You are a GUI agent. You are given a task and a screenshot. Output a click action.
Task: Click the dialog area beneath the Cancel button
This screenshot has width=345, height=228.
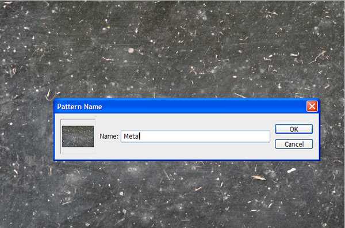click(294, 154)
